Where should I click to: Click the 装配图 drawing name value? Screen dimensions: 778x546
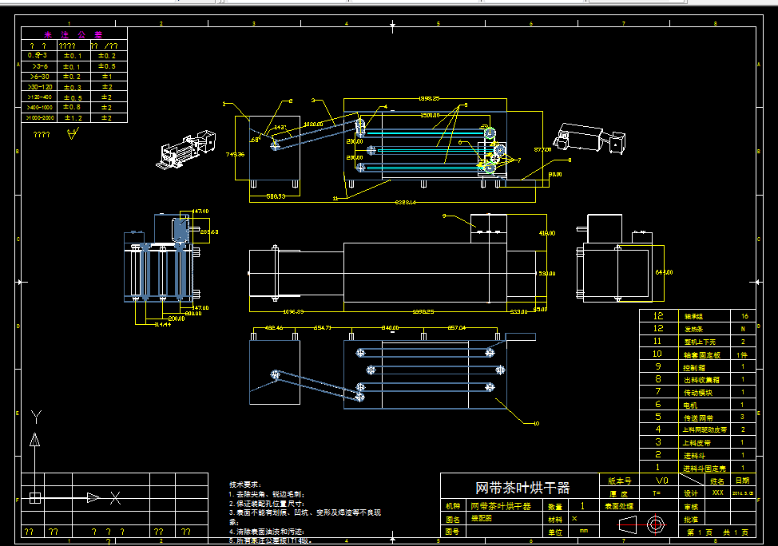[482, 518]
